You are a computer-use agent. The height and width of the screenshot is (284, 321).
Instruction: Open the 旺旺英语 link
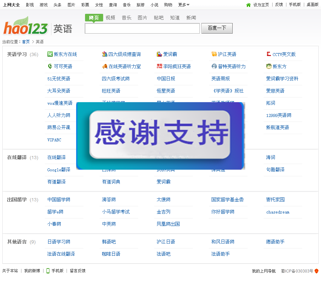click(x=111, y=91)
